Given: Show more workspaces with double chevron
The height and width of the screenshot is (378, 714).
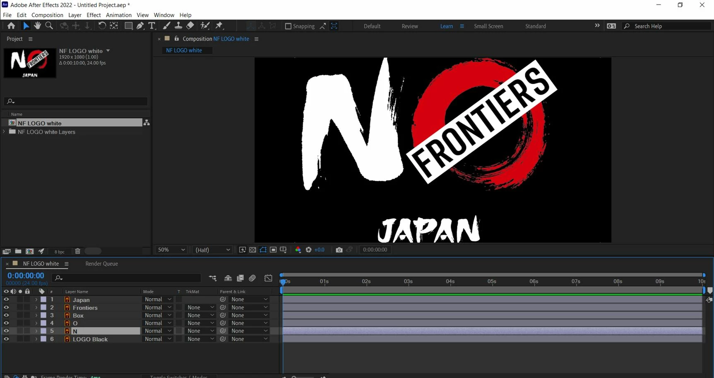Looking at the screenshot, I should point(597,26).
